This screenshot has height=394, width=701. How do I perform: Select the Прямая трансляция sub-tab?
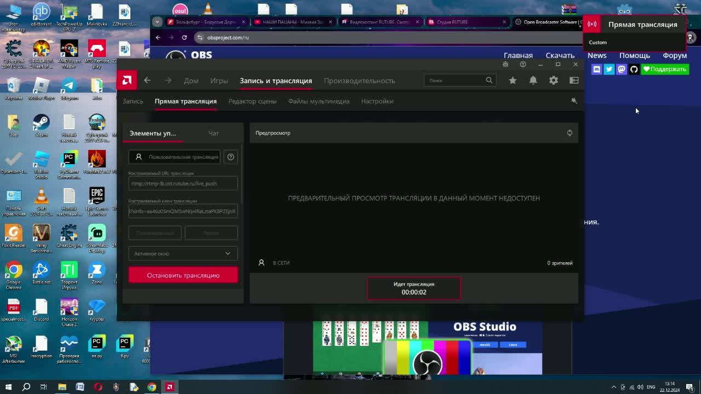(x=186, y=101)
